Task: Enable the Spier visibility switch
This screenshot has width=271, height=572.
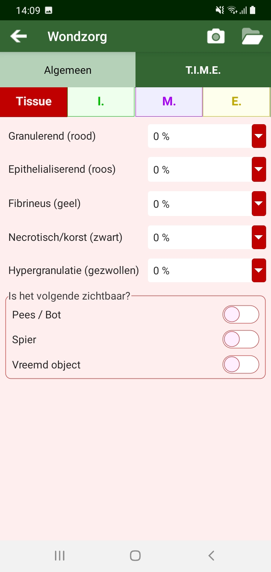Action: click(x=241, y=340)
